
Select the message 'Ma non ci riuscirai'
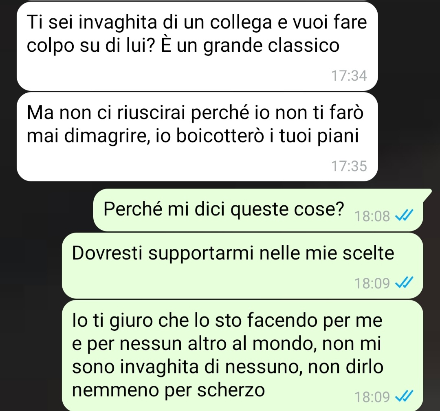tap(197, 137)
